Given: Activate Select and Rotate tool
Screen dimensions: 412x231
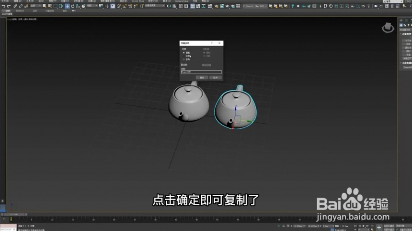Looking at the screenshot, I should pyautogui.click(x=73, y=6).
